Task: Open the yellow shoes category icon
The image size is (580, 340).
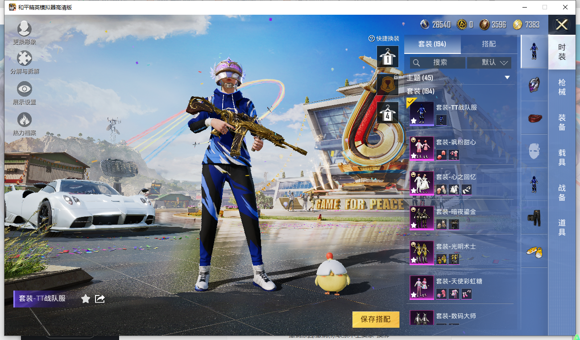Action: pos(534,251)
